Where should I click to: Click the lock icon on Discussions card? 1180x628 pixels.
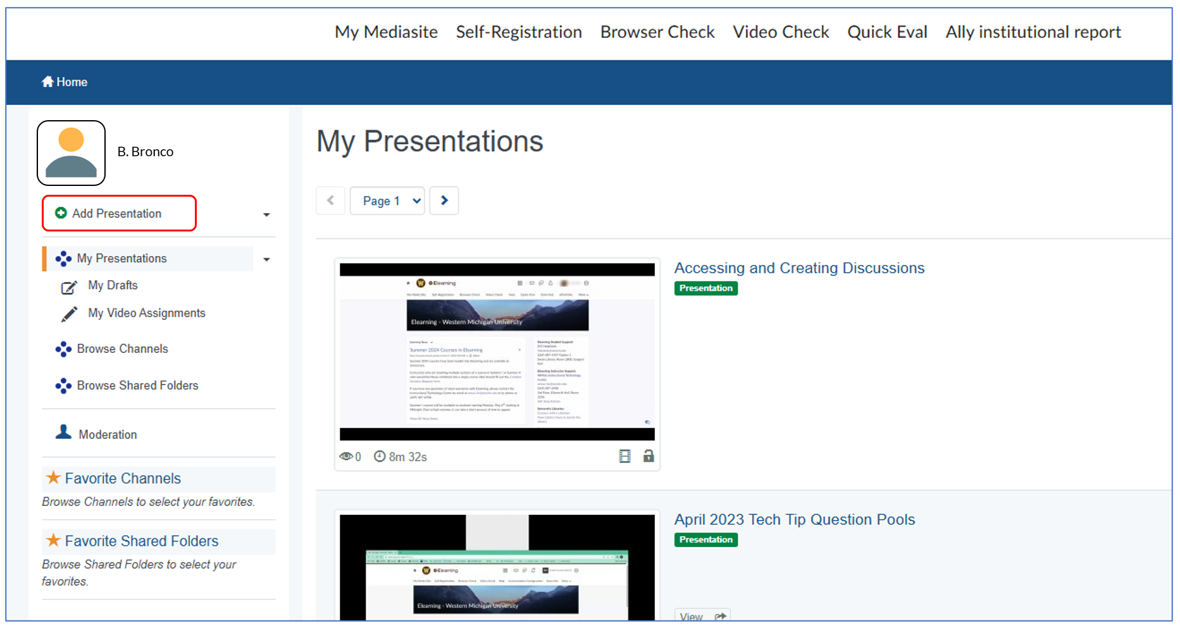649,455
